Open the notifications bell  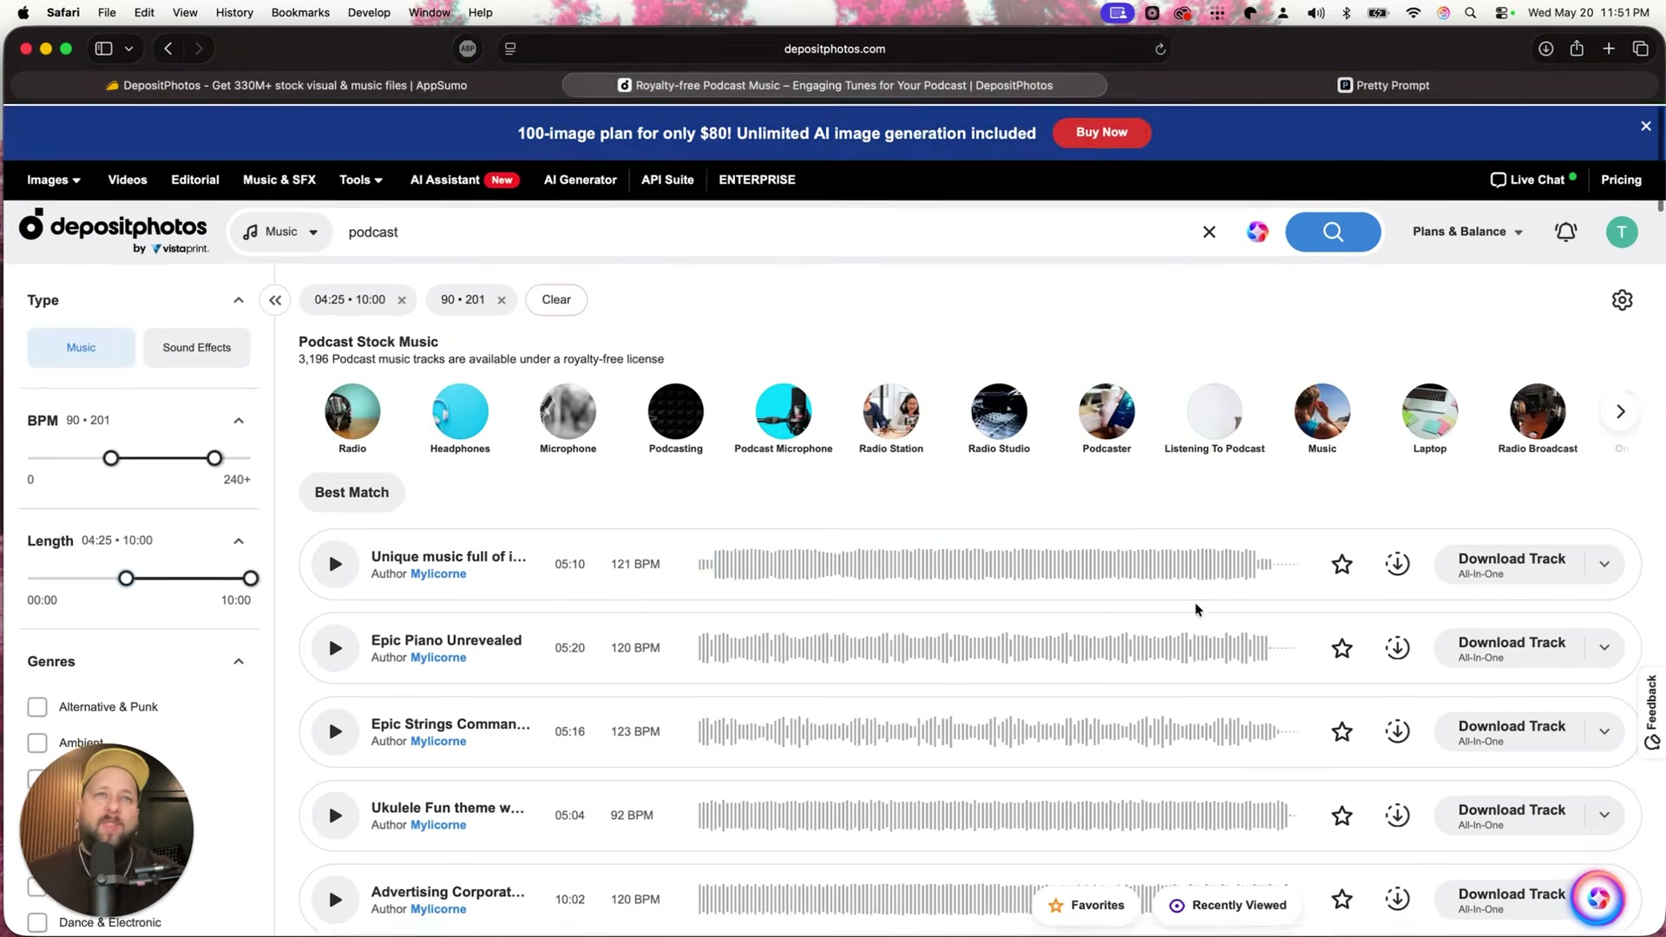1565,232
